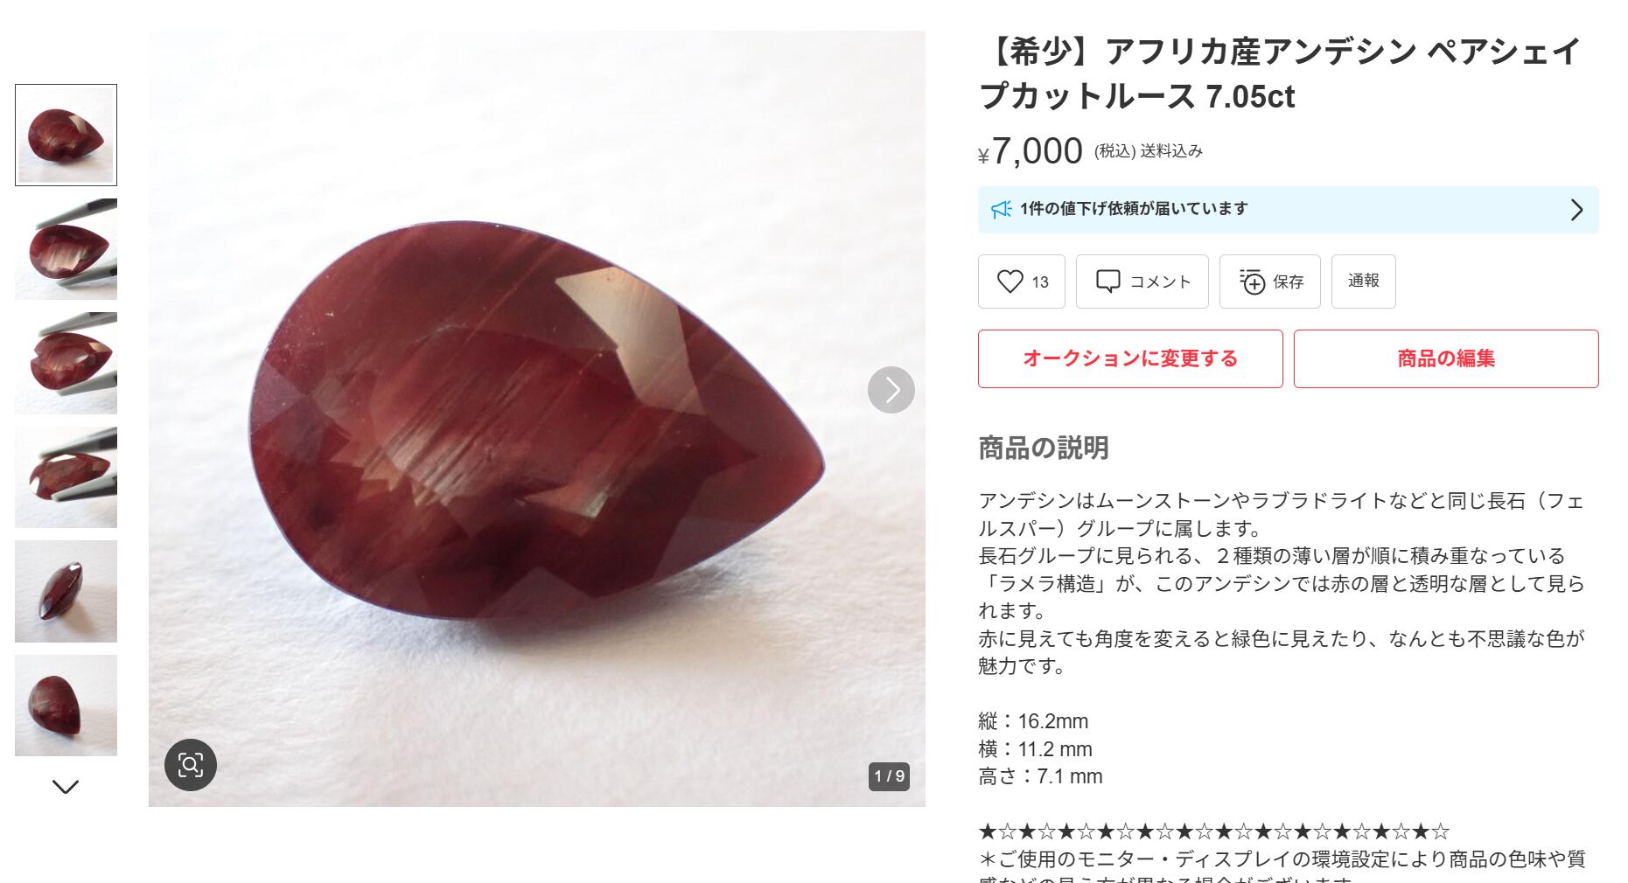Save item with 保存 icon
This screenshot has width=1628, height=883.
[x=1269, y=282]
